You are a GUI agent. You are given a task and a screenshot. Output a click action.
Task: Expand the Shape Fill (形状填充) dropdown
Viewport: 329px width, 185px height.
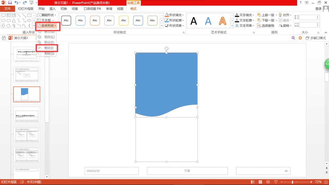tap(174, 15)
